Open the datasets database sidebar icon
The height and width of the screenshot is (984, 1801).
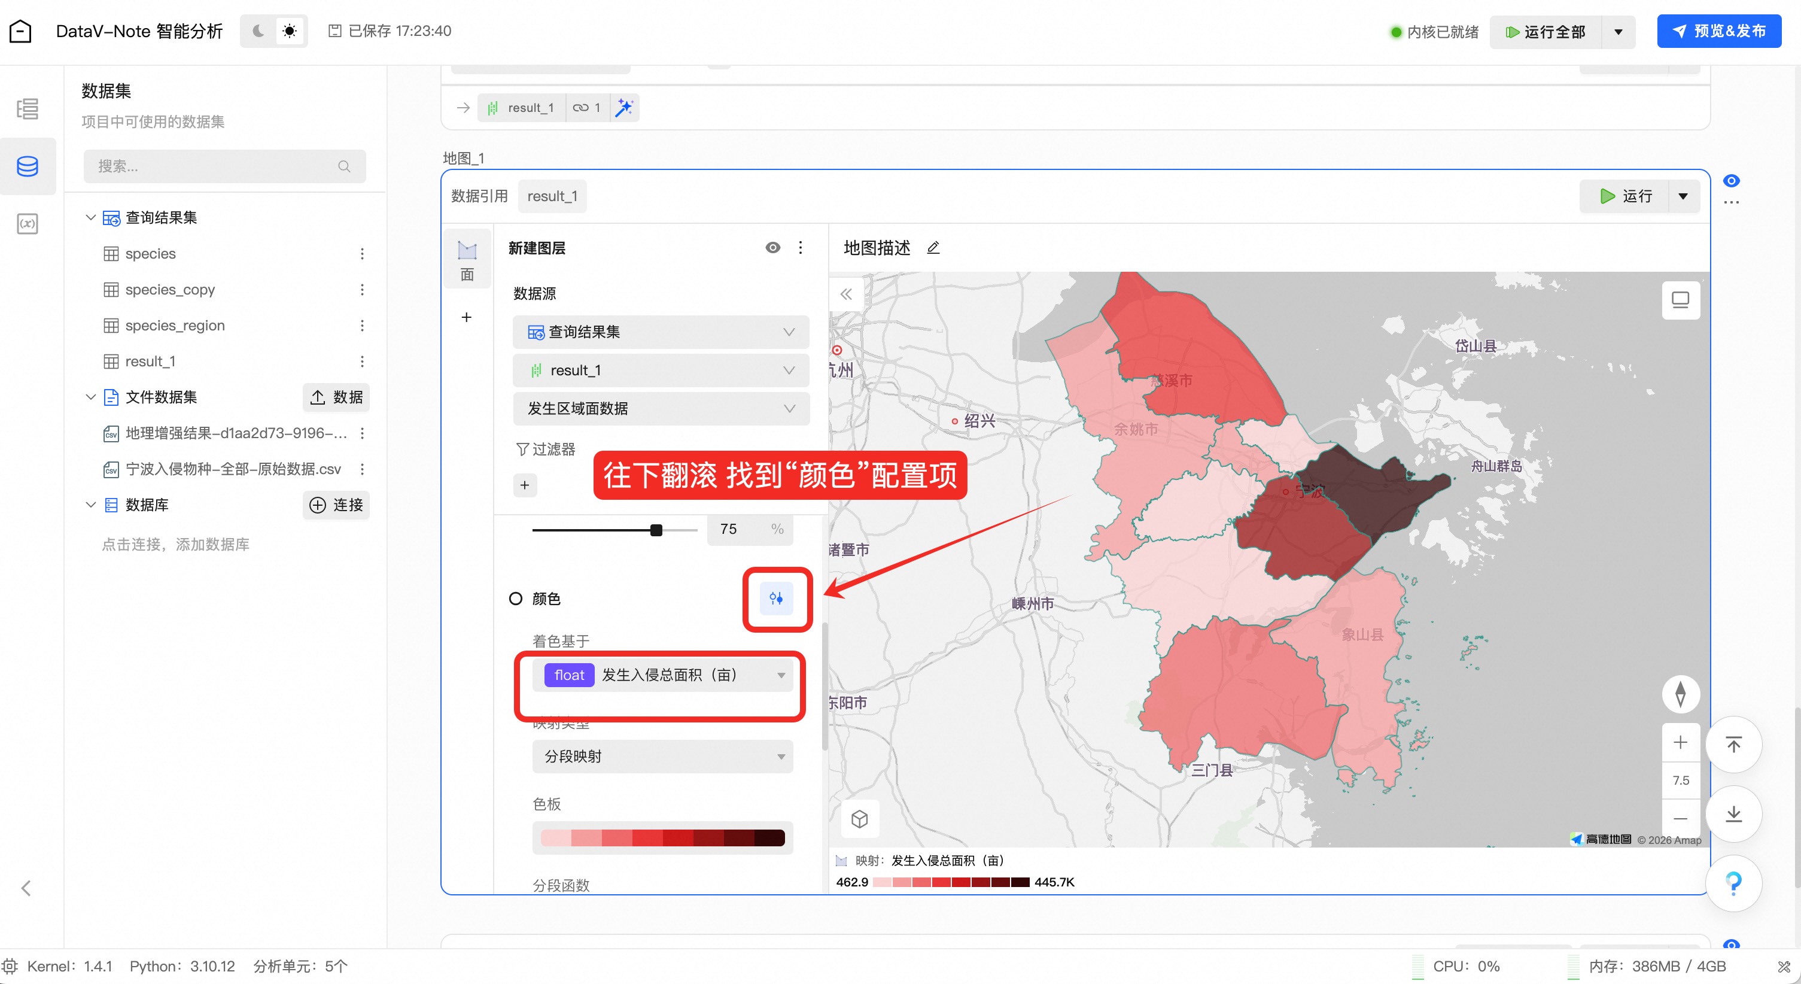pyautogui.click(x=28, y=166)
